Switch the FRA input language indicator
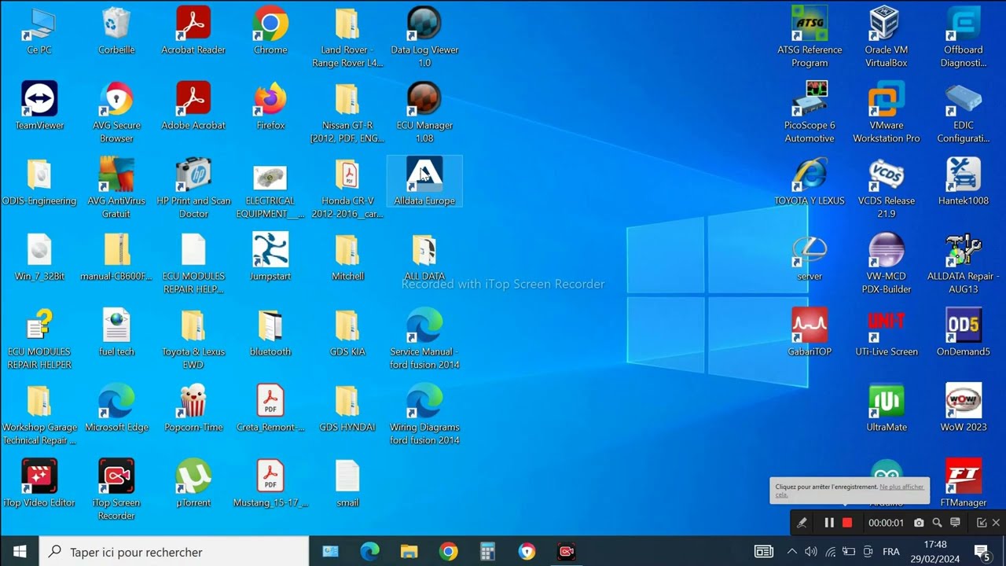 891,552
